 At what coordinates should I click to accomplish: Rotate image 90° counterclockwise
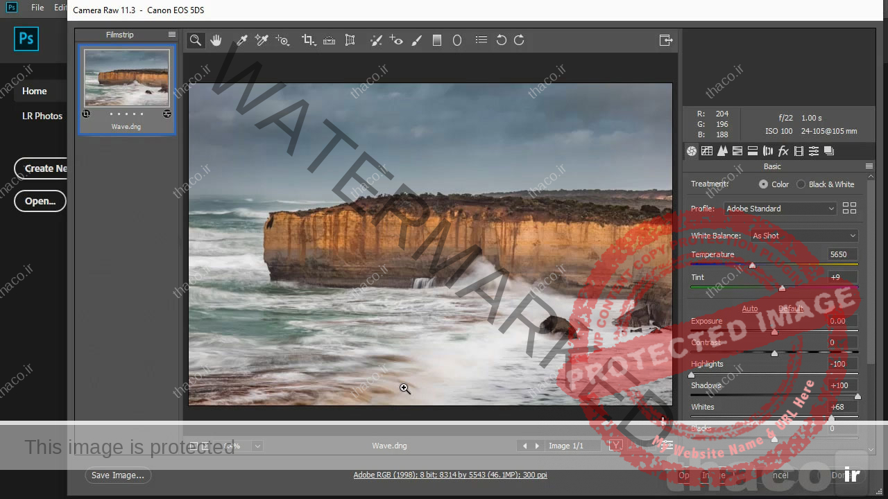click(502, 40)
